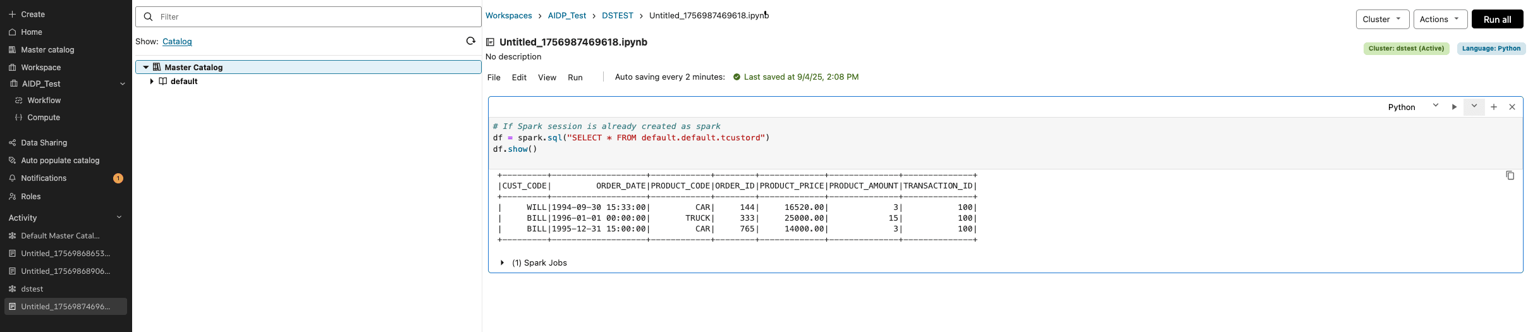
Task: Click the Language: Python badge
Action: click(1491, 48)
